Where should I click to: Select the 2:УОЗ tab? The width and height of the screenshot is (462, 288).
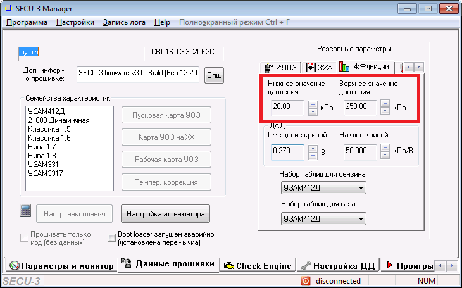[279, 66]
